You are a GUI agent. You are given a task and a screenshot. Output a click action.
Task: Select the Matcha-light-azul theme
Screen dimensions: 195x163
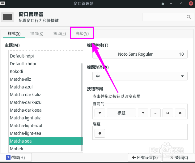coord(45,126)
